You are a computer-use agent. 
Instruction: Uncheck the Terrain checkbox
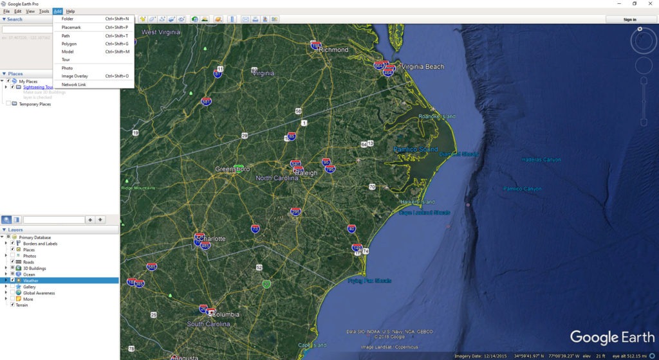(x=12, y=305)
